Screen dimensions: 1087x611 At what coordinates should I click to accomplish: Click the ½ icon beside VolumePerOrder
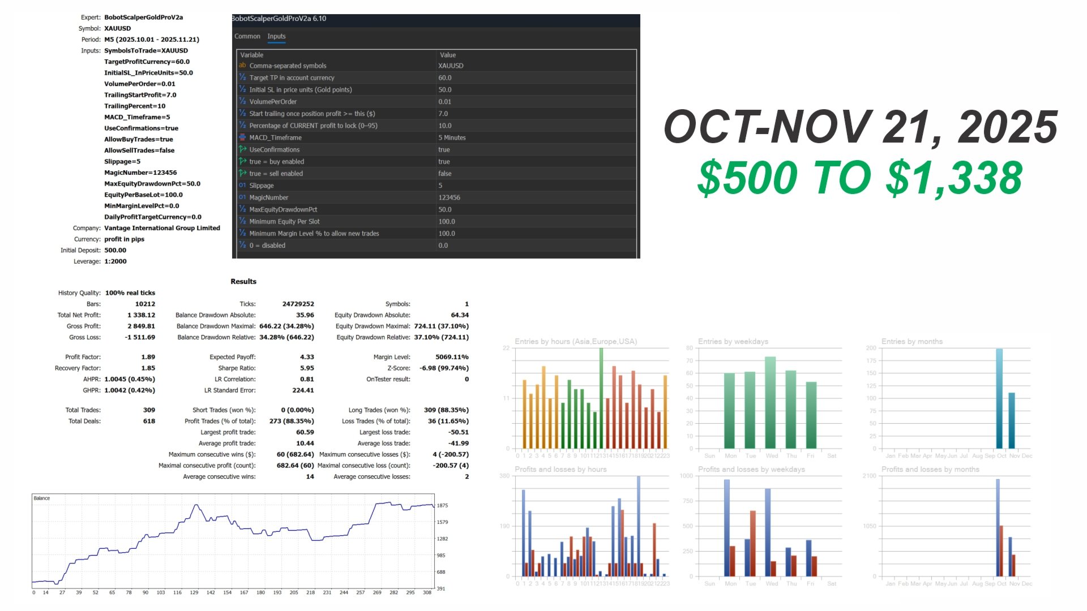click(242, 102)
